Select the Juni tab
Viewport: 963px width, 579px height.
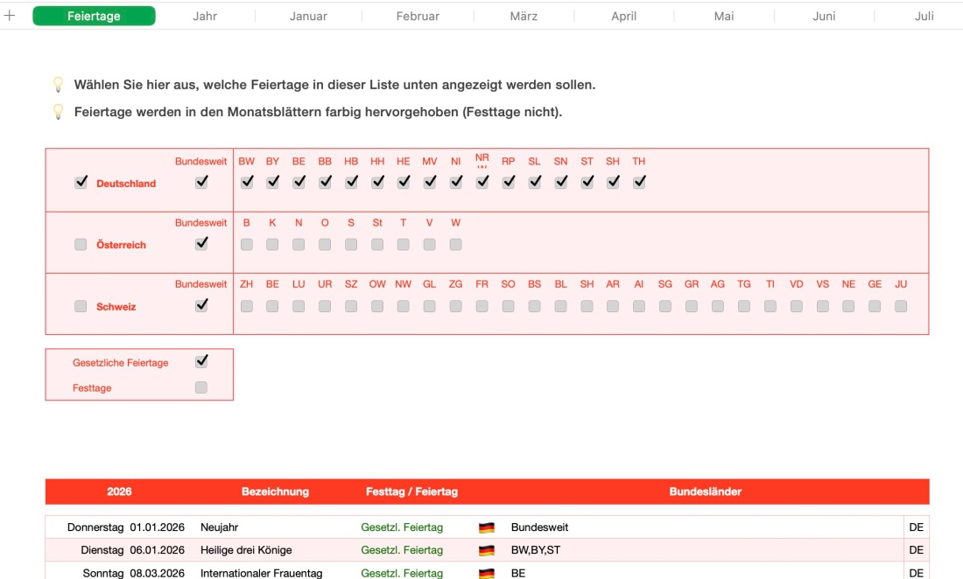coord(823,14)
